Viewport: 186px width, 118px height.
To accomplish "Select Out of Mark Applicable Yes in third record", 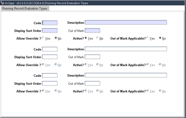I will [148, 91].
